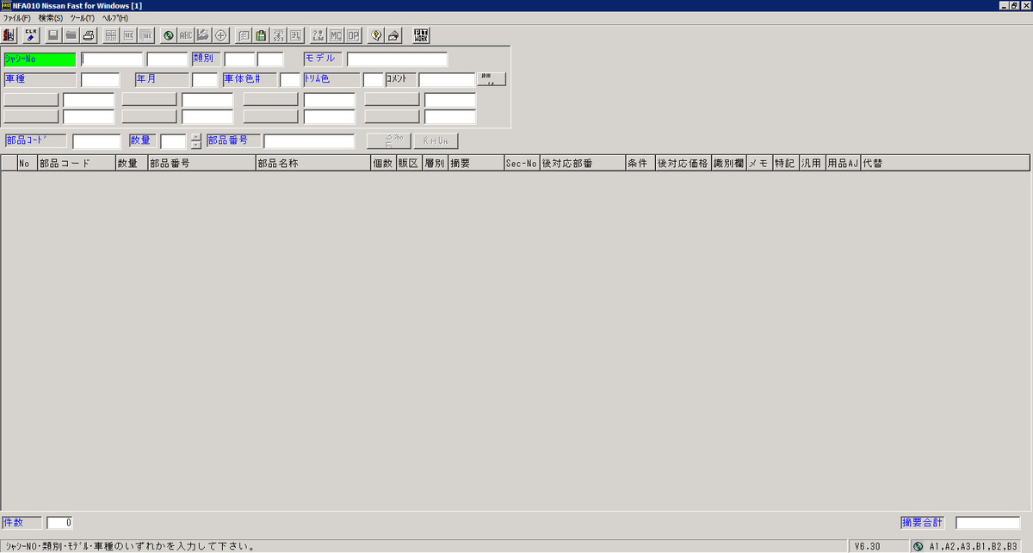The height and width of the screenshot is (553, 1033).
Task: Click the 用品AJ column header
Action: tap(844, 163)
